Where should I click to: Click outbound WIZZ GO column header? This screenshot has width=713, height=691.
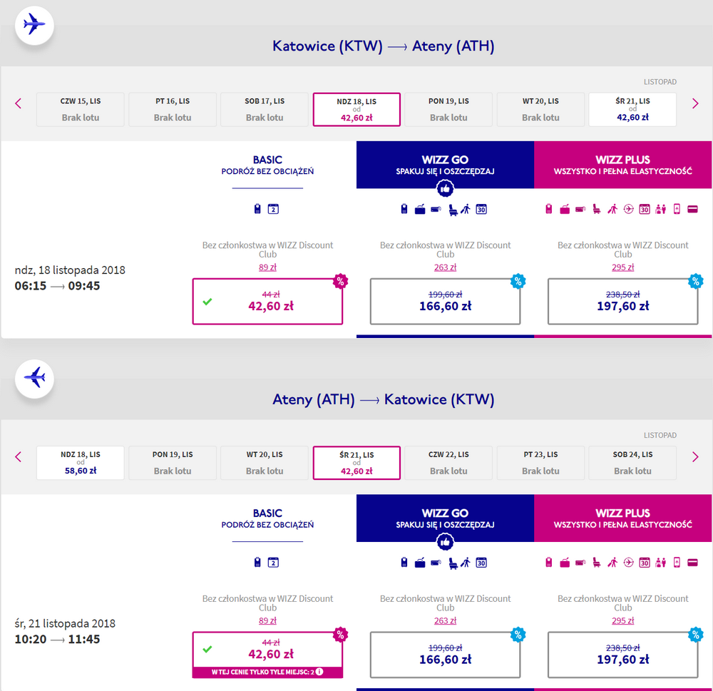click(x=445, y=165)
